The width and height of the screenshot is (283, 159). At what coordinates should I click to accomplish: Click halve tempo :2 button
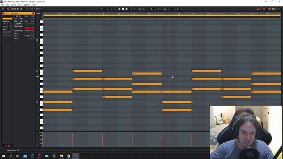[x=16, y=19]
